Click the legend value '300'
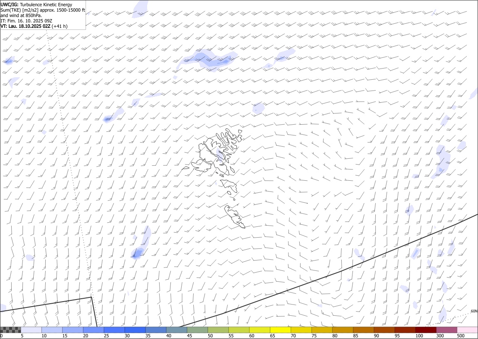The image size is (478, 339). [x=440, y=336]
